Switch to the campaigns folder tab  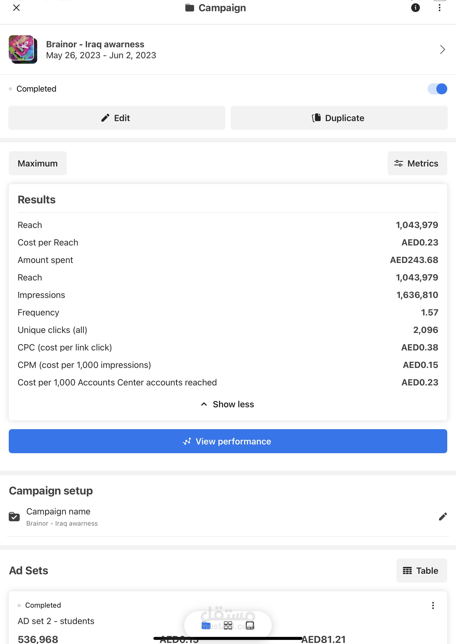206,625
